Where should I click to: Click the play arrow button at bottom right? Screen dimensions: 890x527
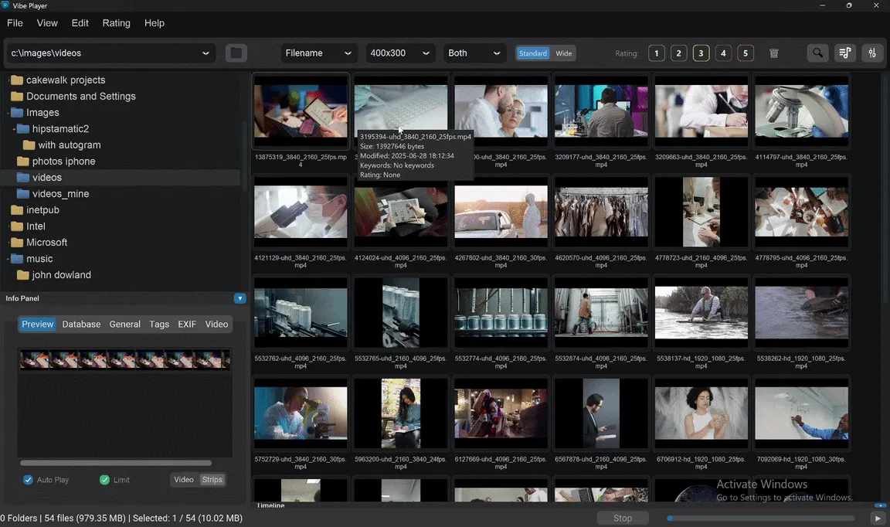coord(878,518)
